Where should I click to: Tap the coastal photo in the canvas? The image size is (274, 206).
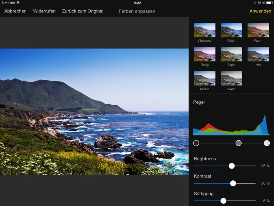tap(94, 112)
